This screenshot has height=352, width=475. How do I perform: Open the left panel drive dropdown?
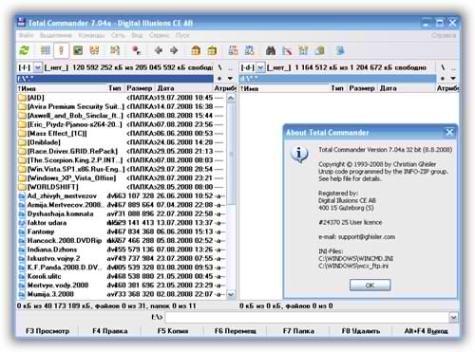click(38, 67)
